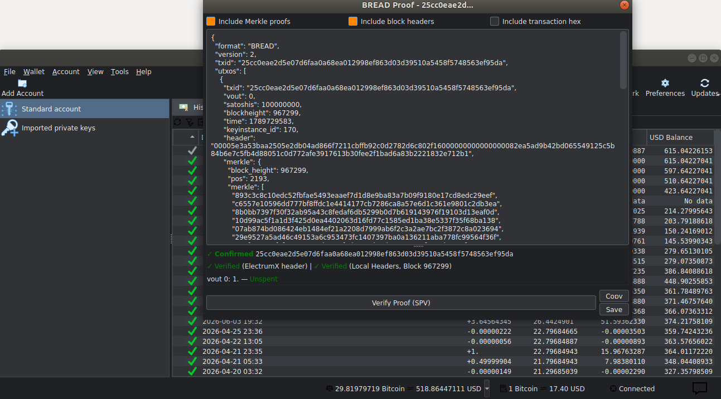Click green checkmark for 2026-06-03 19:32 transaction
The width and height of the screenshot is (721, 399).
192,321
